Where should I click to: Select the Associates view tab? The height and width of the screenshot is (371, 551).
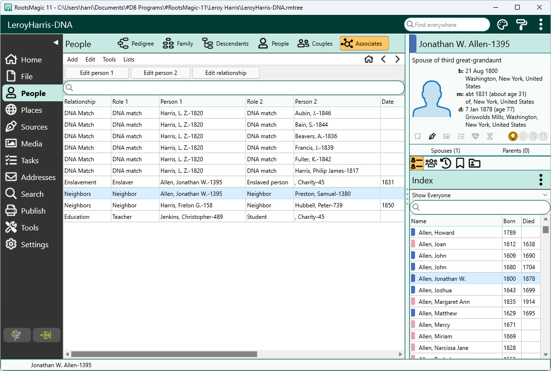click(x=364, y=44)
